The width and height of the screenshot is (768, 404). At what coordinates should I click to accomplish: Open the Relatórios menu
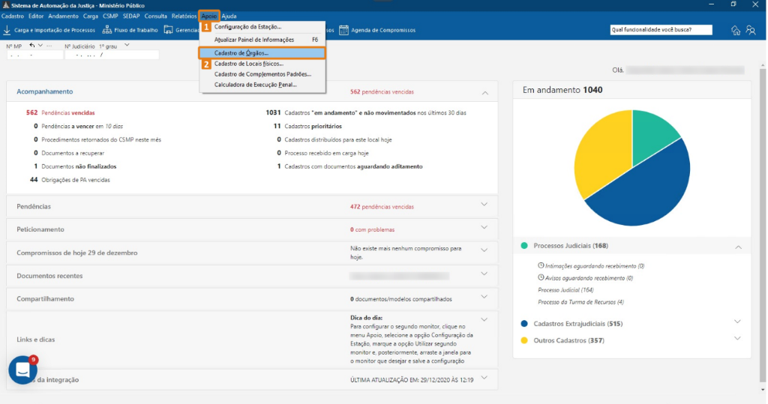coord(184,16)
